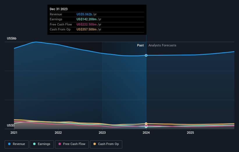The width and height of the screenshot is (239, 152).
Task: Click the 2024 x-axis label
Action: tap(146, 133)
